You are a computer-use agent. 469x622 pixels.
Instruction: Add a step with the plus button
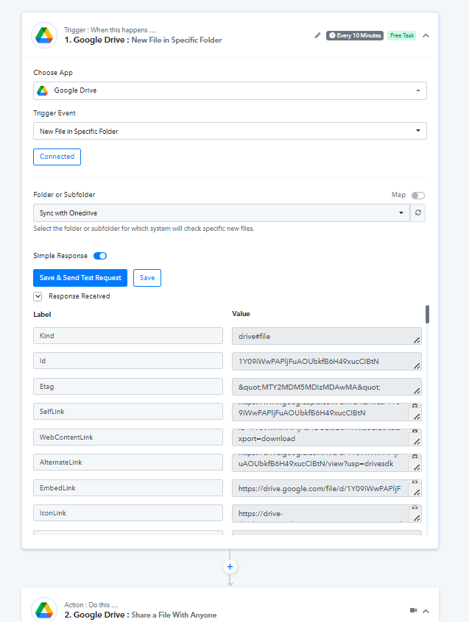click(230, 566)
